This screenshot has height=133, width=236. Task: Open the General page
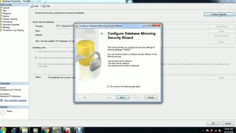pos(6,8)
